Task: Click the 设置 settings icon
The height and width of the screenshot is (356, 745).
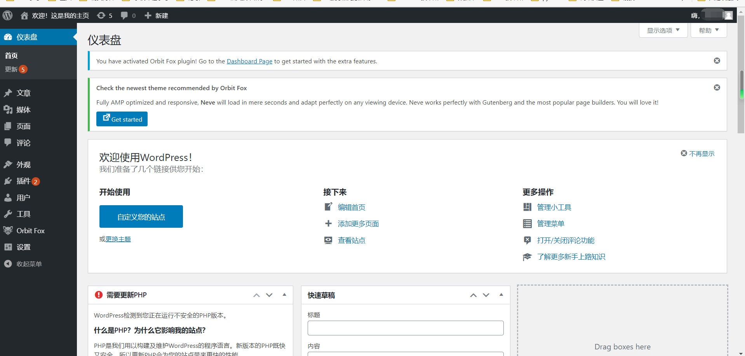Action: click(x=8, y=247)
